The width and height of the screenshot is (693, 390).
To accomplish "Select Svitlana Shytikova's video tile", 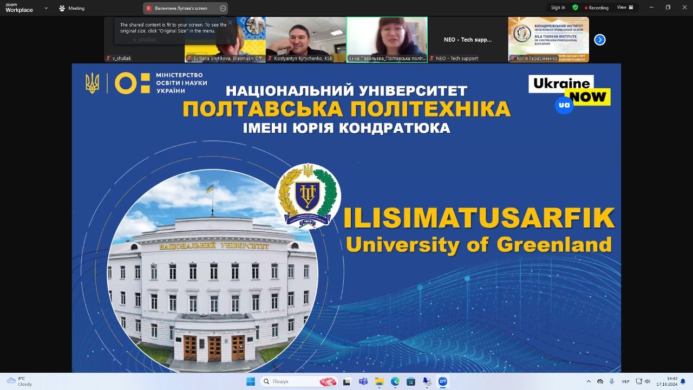I will click(225, 40).
